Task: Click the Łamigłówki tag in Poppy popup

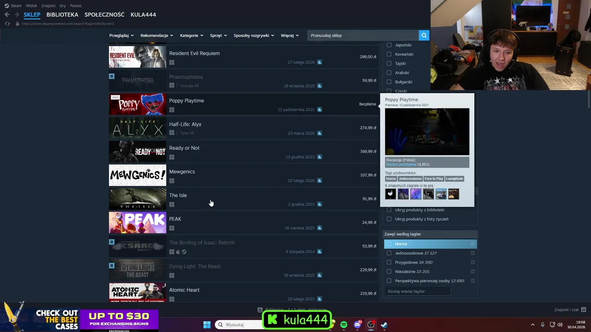Action: point(454,178)
